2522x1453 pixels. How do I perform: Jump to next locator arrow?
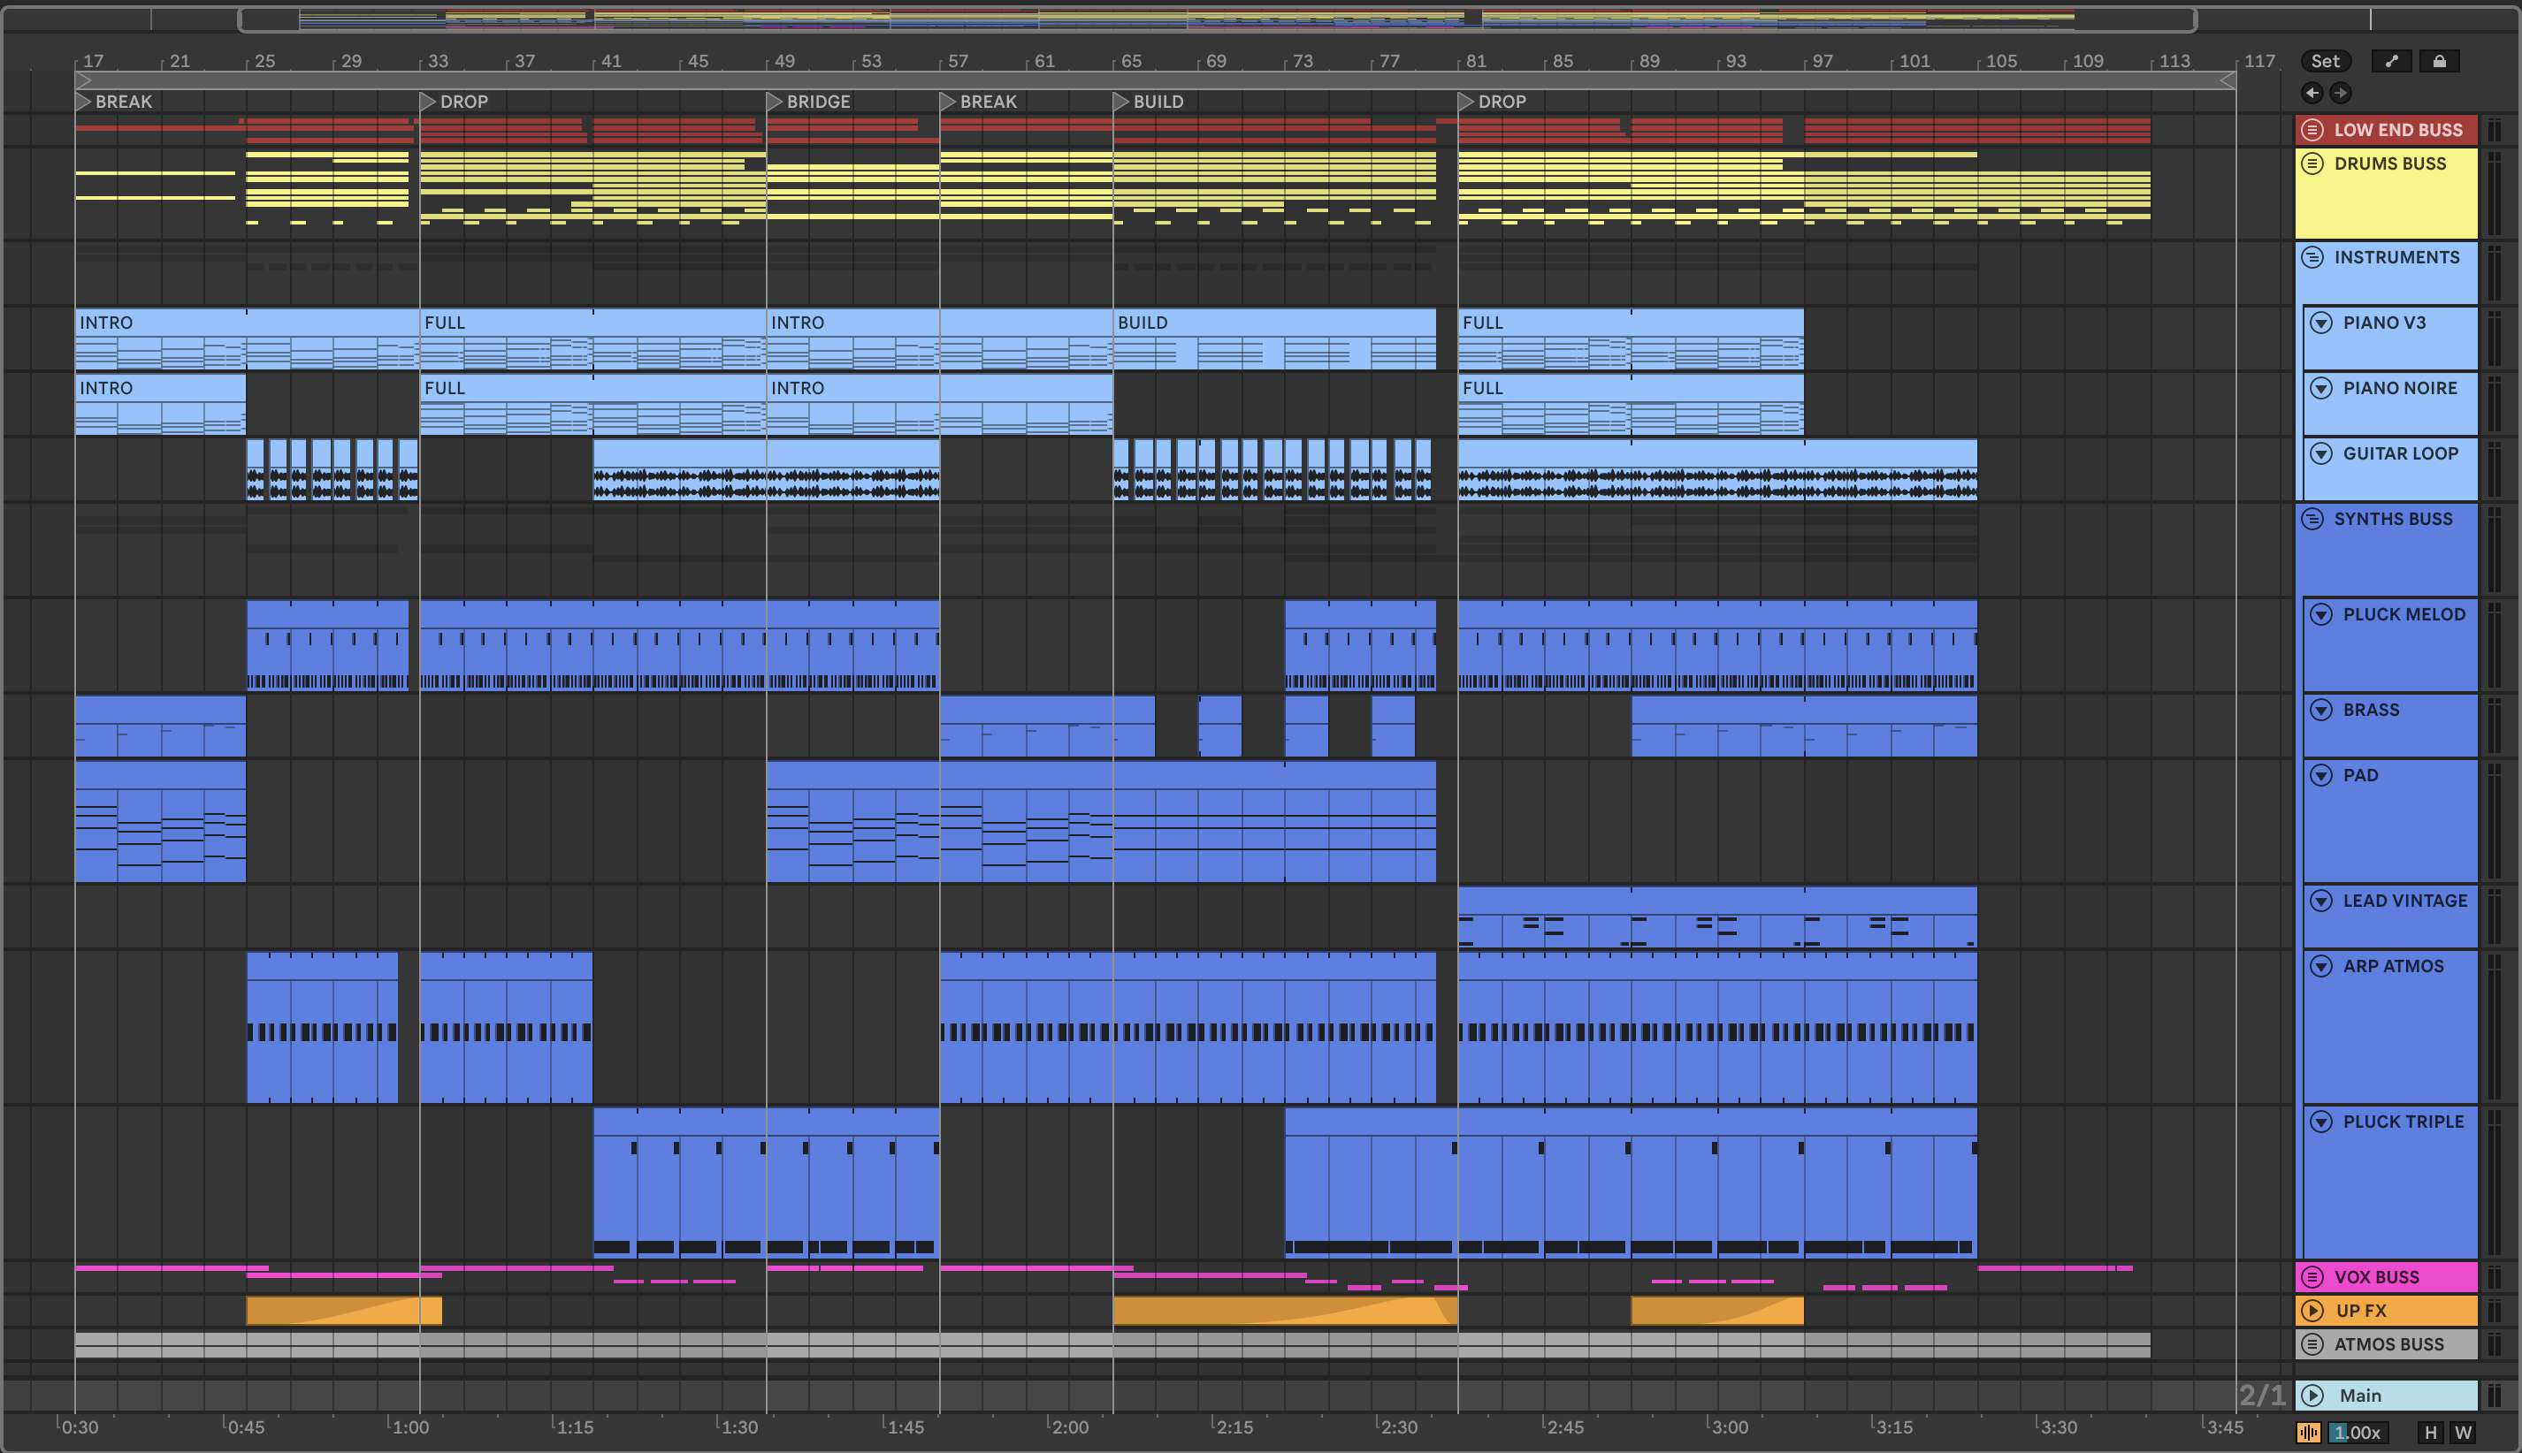2341,93
